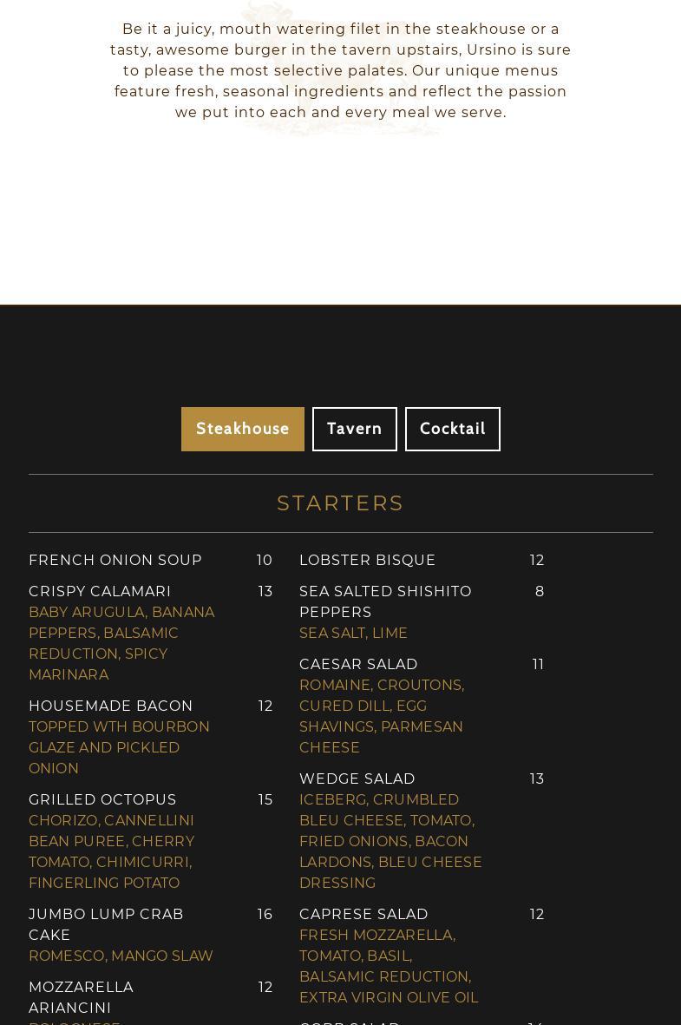Click the Starters section heading
The height and width of the screenshot is (1025, 681).
[x=340, y=503]
